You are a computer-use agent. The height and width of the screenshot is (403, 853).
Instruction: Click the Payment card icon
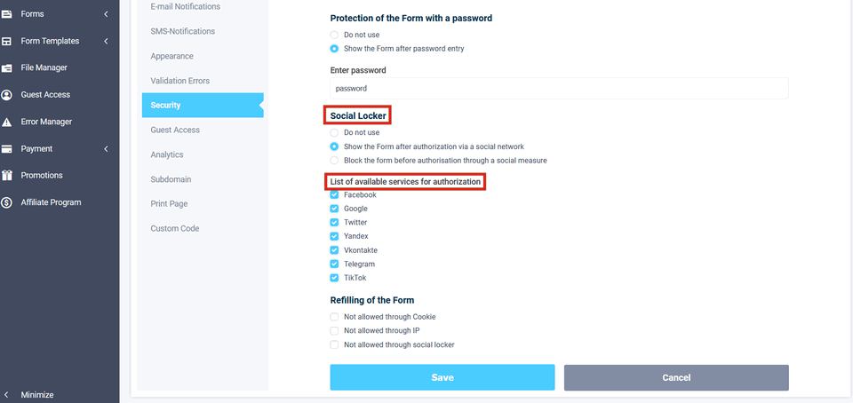pos(7,149)
